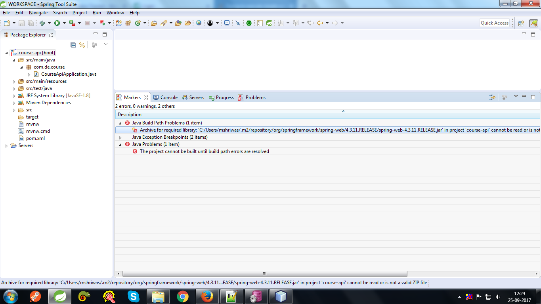Screen dimensions: 541x304
Task: Expand Java Exception Breakpoints group
Action: pos(120,137)
